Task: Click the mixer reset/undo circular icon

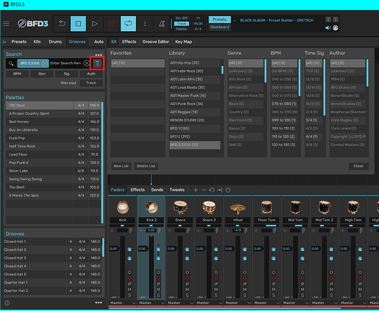Action: pyautogui.click(x=212, y=190)
